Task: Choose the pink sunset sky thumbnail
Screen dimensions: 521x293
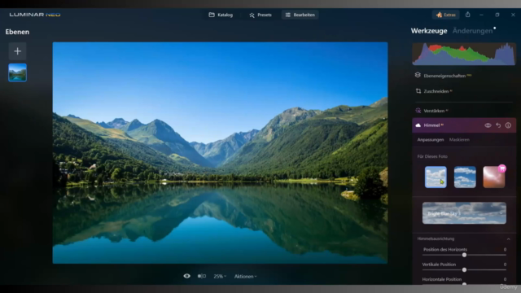Action: [x=494, y=177]
